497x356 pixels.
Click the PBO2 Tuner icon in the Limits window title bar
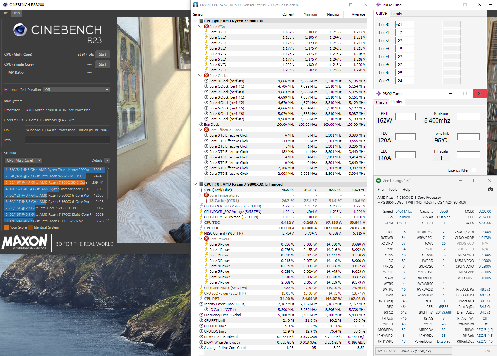378,93
